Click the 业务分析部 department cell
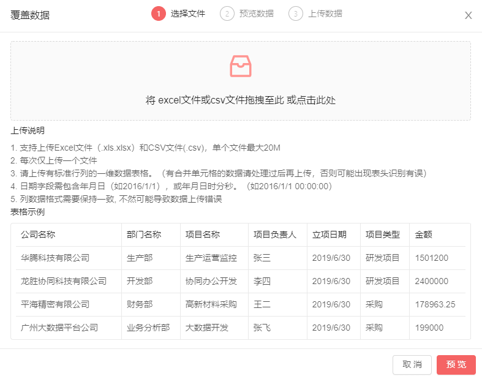 pos(148,328)
